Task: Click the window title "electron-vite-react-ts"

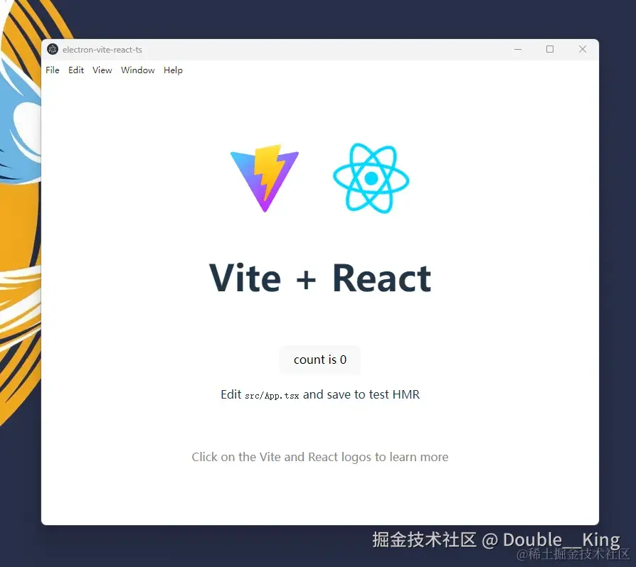Action: click(102, 50)
